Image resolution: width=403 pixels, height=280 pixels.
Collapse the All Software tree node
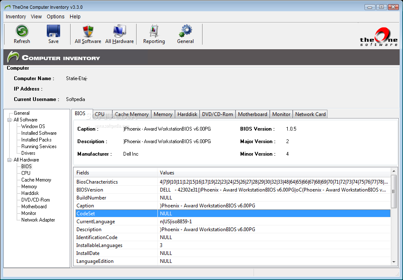(10, 120)
